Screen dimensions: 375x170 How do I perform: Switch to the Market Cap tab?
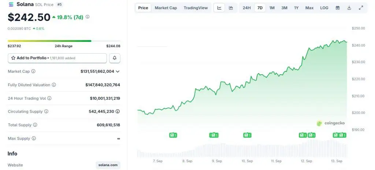coord(166,8)
